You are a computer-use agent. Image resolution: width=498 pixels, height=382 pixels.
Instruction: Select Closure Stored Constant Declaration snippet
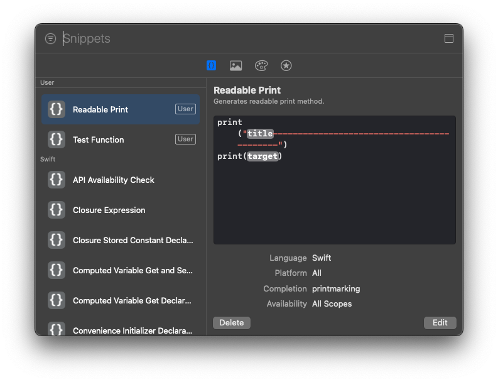pyautogui.click(x=121, y=240)
